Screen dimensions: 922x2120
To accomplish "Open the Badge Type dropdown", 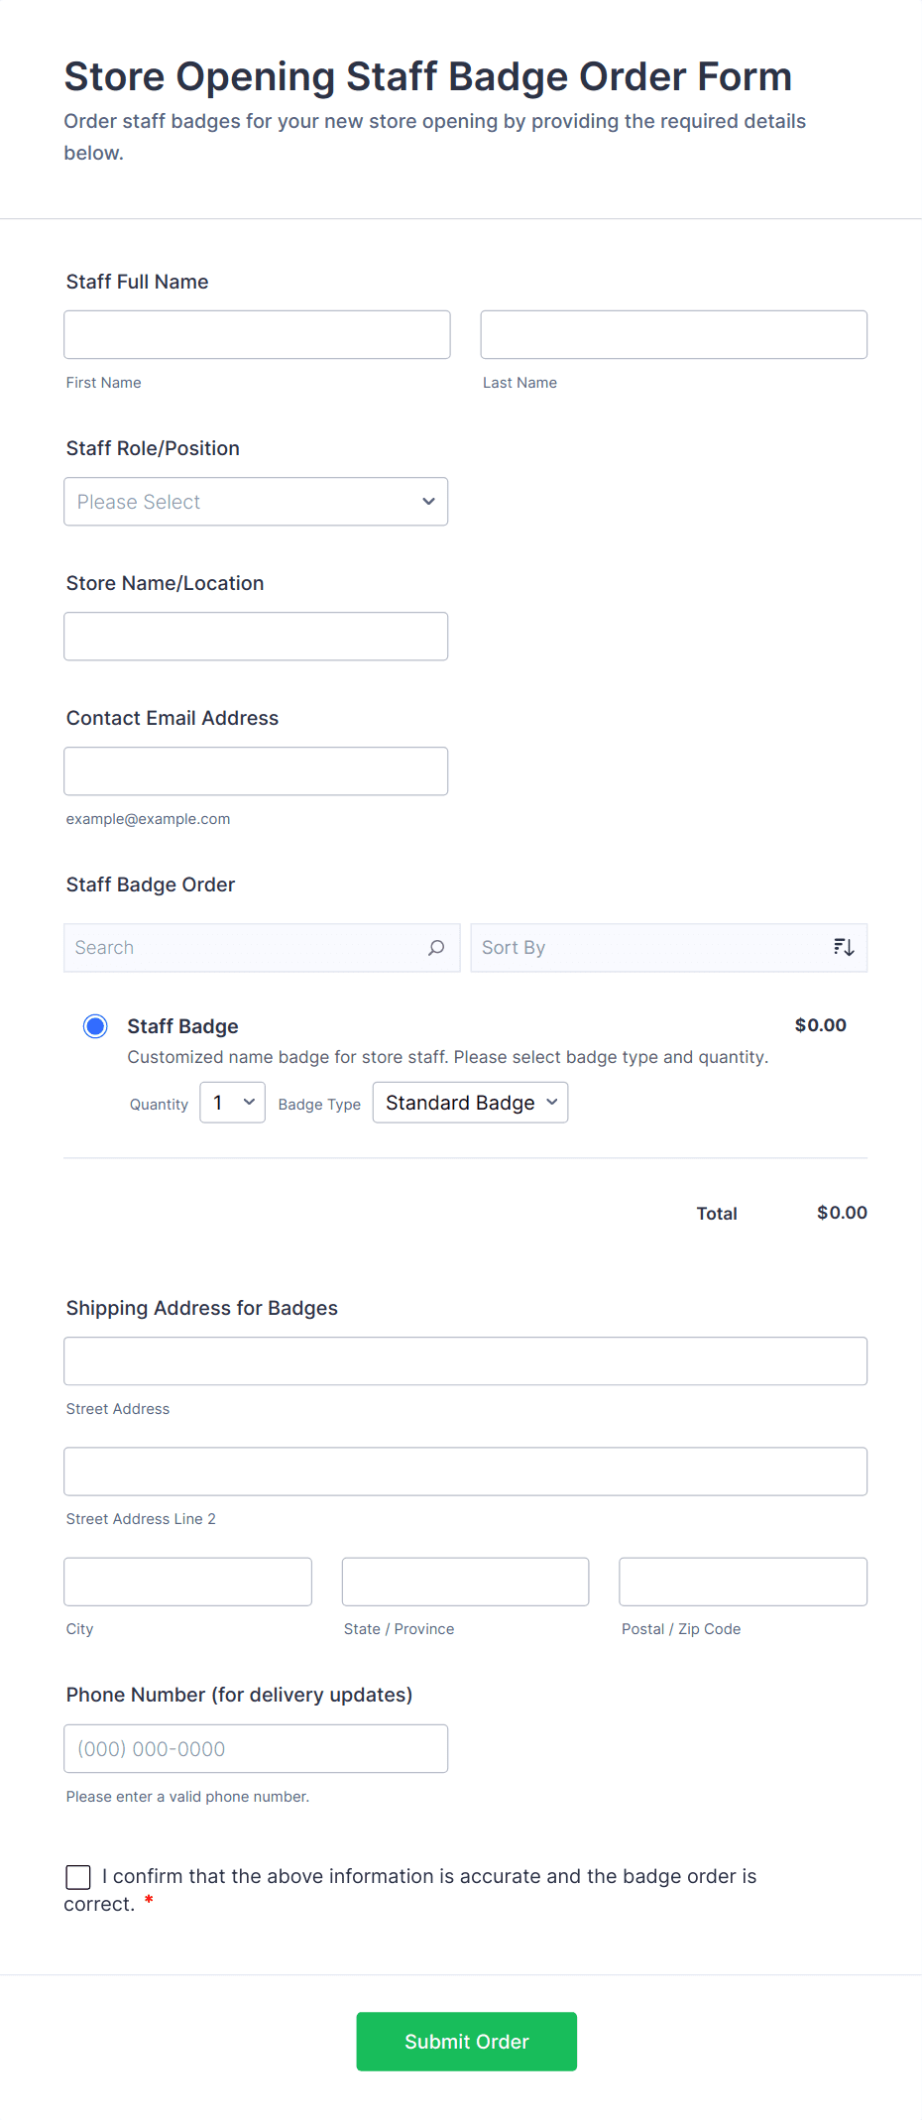I will coord(470,1103).
